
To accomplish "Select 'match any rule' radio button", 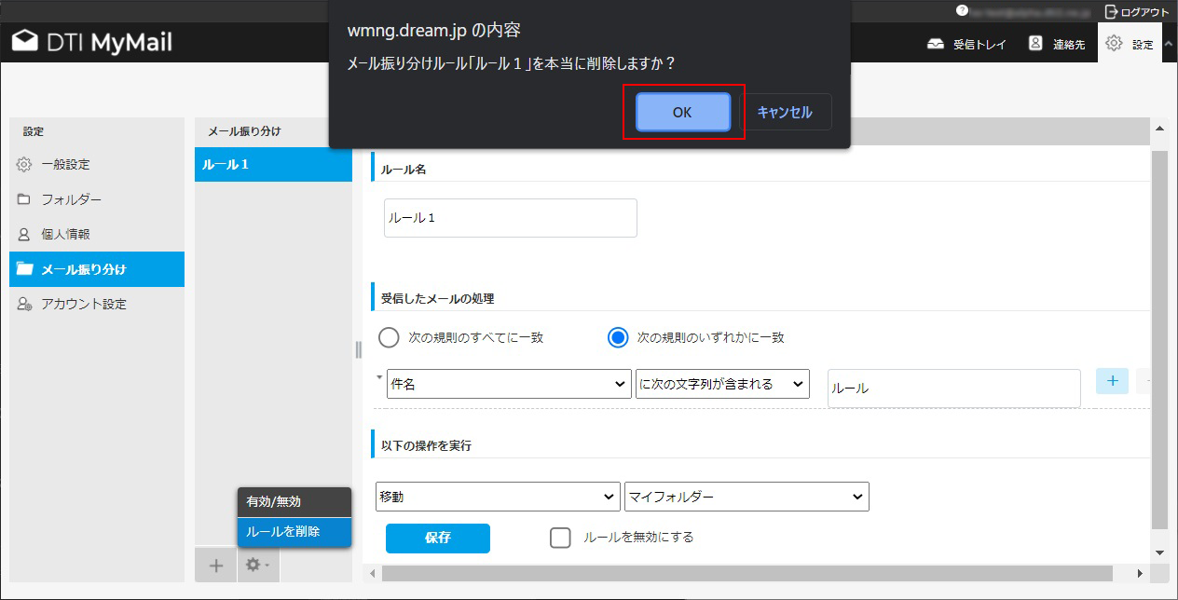I will [618, 337].
